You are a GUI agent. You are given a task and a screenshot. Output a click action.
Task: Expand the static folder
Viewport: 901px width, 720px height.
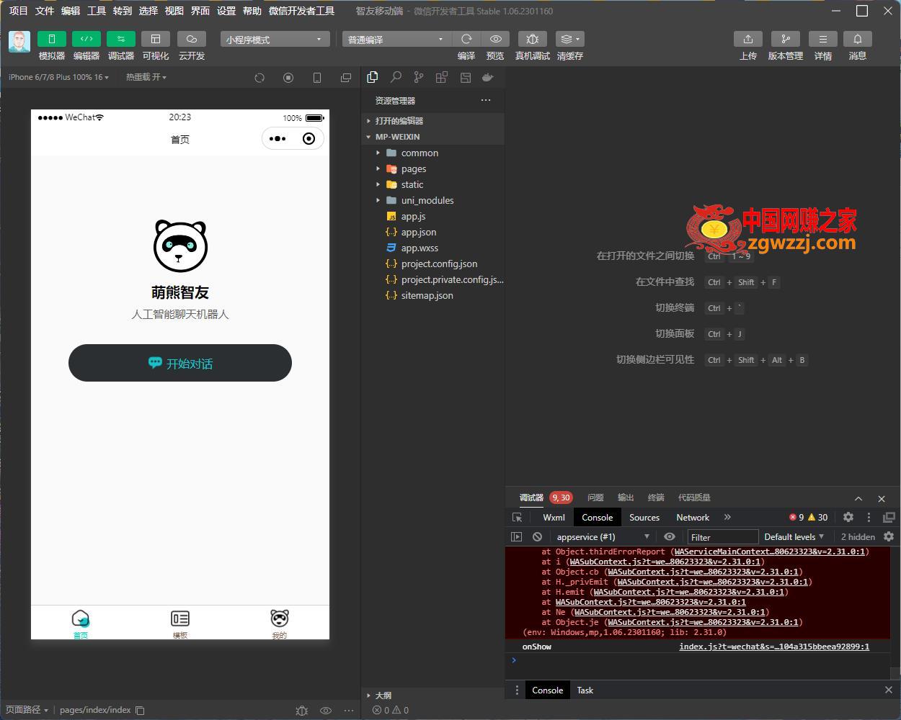[432, 184]
